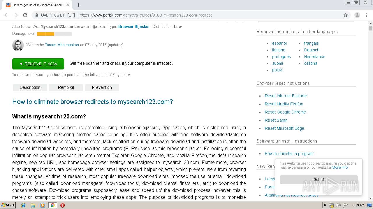Open the čeština removal instructions

point(311,63)
